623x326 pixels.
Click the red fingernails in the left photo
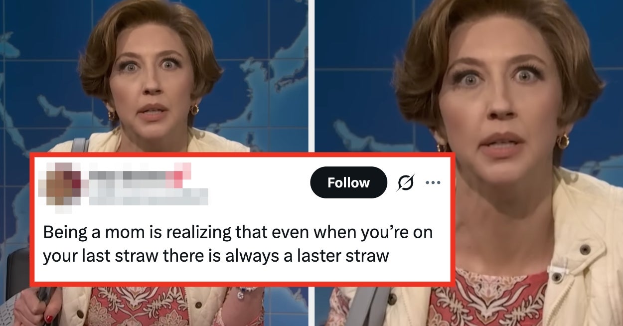tap(49, 318)
